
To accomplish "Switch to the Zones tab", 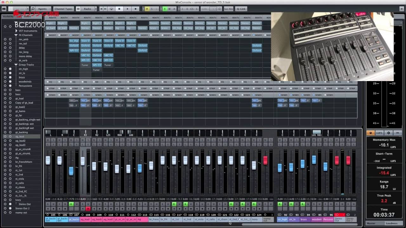I will pos(27,16).
